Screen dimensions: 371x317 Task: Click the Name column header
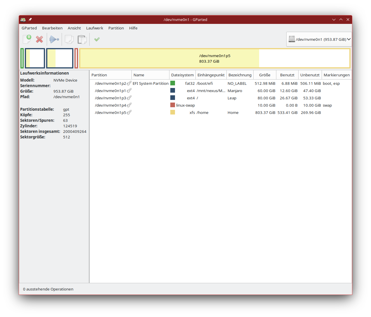pos(150,75)
